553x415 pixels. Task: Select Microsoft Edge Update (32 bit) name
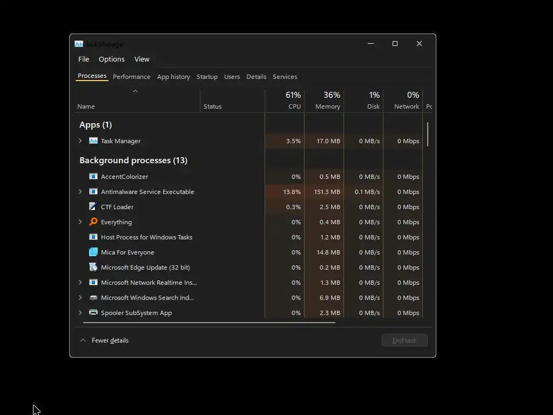tap(145, 267)
